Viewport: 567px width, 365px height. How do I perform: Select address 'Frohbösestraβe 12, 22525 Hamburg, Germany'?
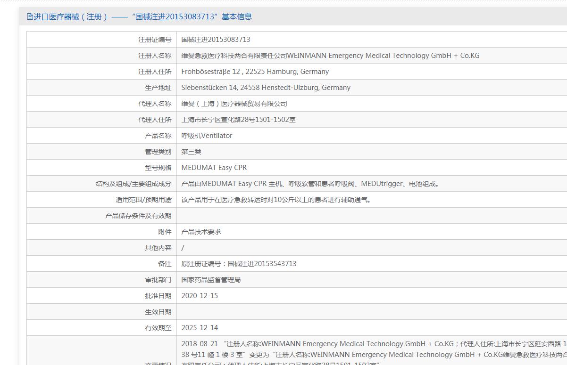[x=255, y=72]
